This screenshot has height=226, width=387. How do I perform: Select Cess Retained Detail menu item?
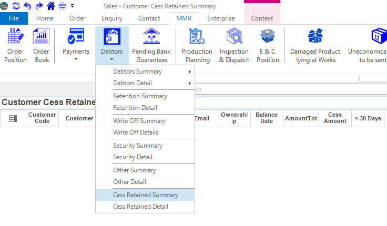click(140, 207)
